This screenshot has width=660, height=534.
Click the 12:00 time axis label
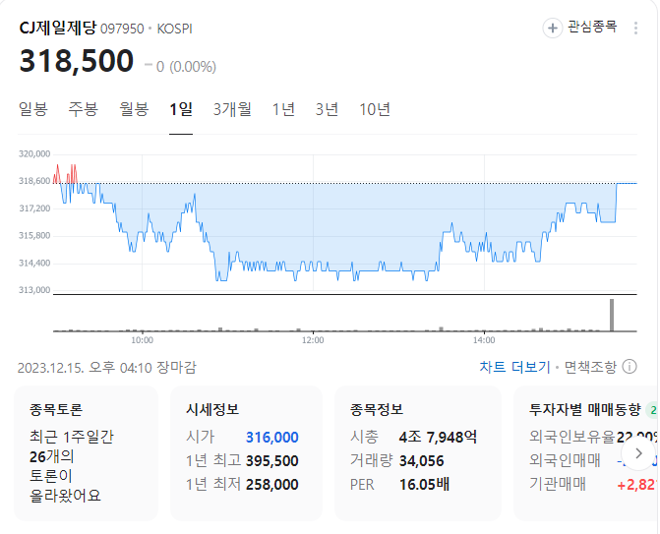[x=313, y=340]
